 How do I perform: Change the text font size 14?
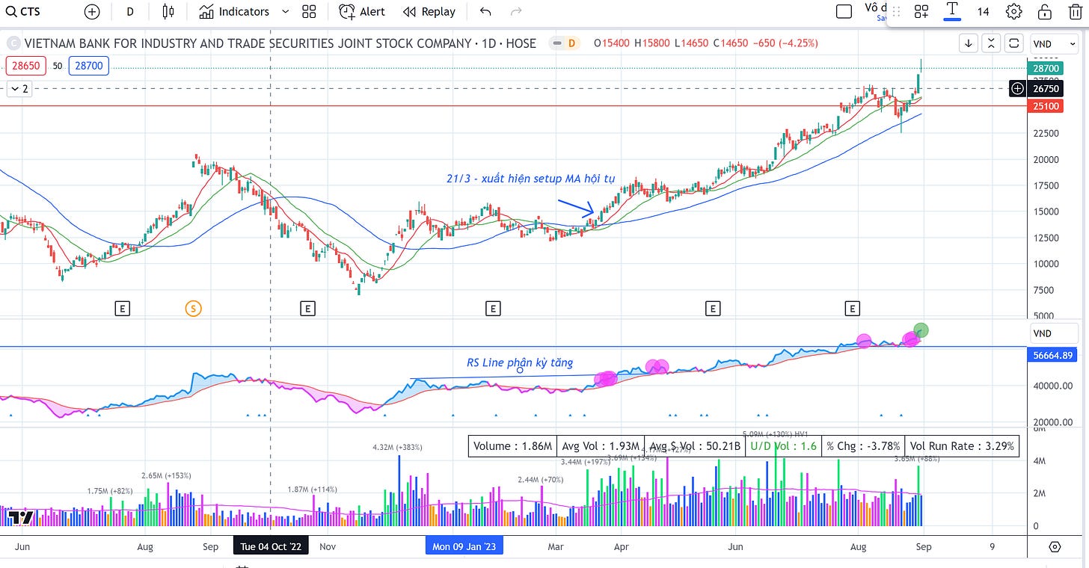point(983,11)
